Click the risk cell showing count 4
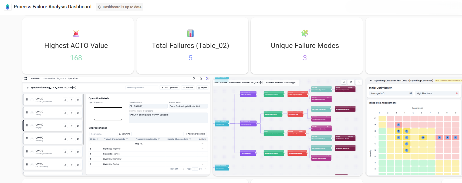 [x=423, y=137]
